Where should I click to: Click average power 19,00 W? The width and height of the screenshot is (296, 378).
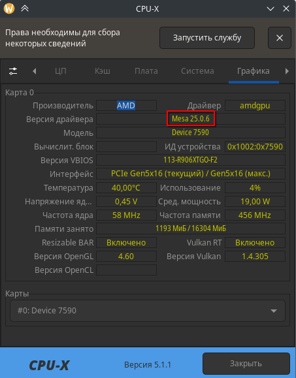pyautogui.click(x=255, y=202)
